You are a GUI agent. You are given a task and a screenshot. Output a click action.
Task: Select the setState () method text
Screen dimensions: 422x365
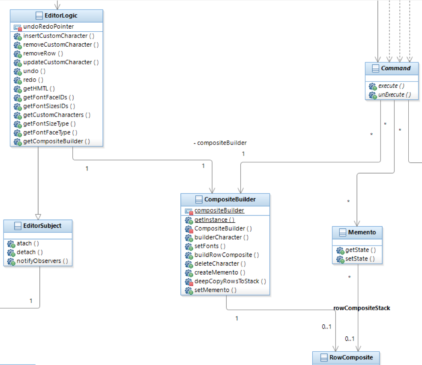[x=360, y=259]
